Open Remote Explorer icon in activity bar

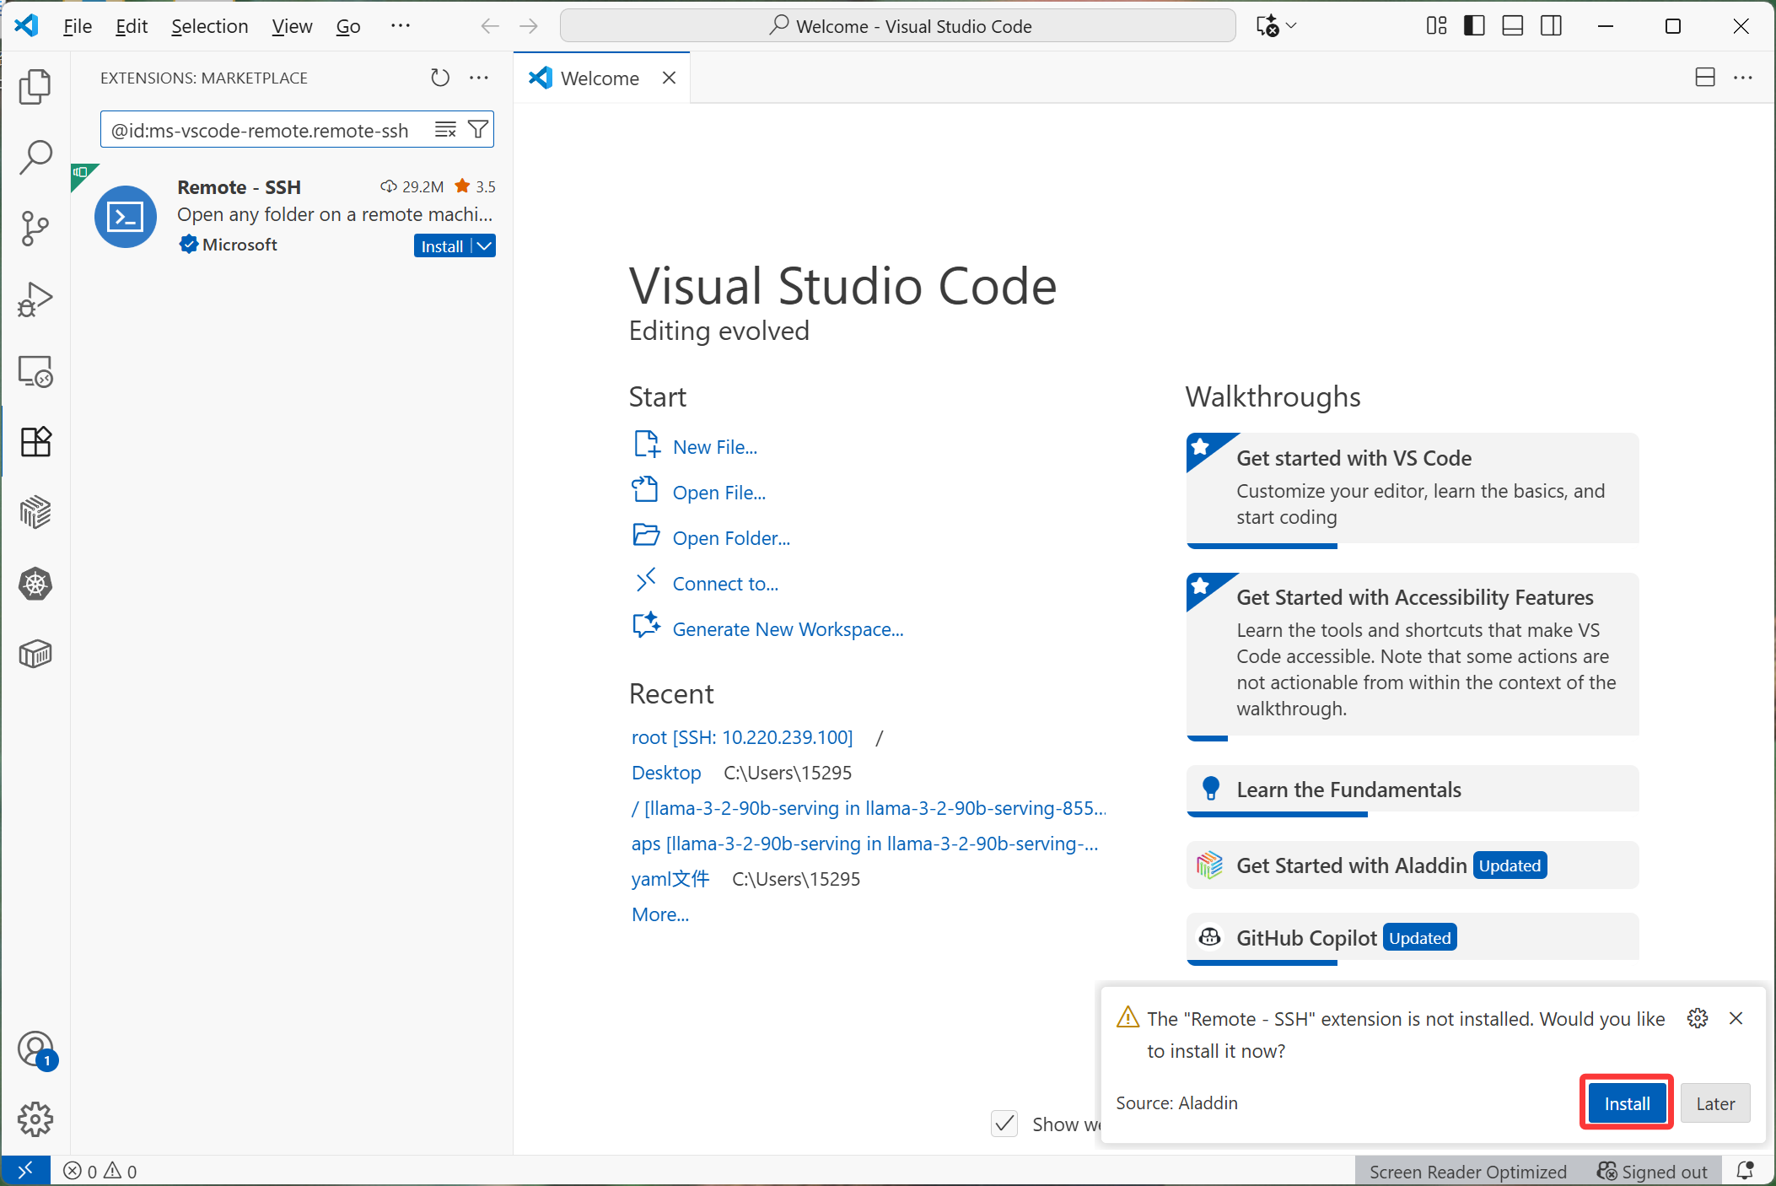[35, 371]
